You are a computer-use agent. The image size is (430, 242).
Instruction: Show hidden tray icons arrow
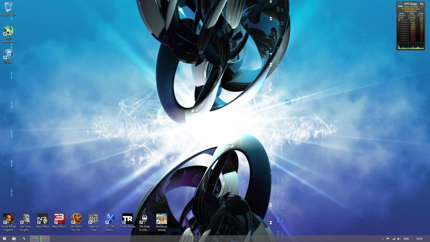(x=383, y=239)
